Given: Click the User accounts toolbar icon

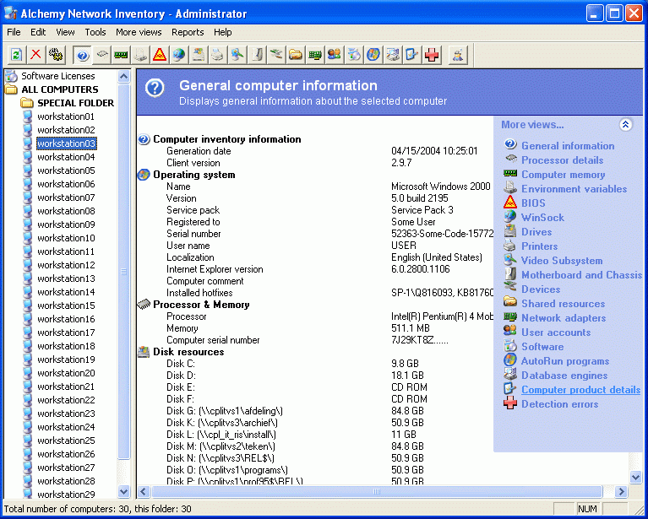Looking at the screenshot, I should (x=334, y=55).
